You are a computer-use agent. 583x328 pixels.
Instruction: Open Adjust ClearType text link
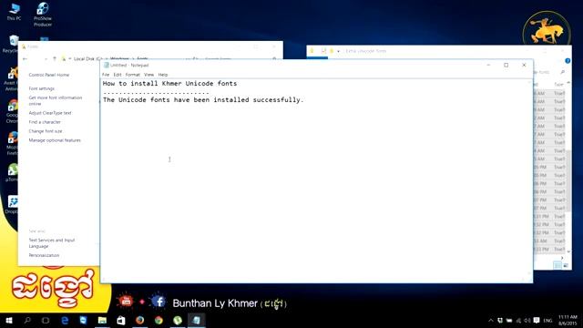(50, 113)
